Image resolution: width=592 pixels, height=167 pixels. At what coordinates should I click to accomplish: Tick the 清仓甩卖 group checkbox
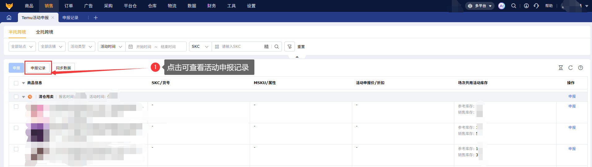16,97
